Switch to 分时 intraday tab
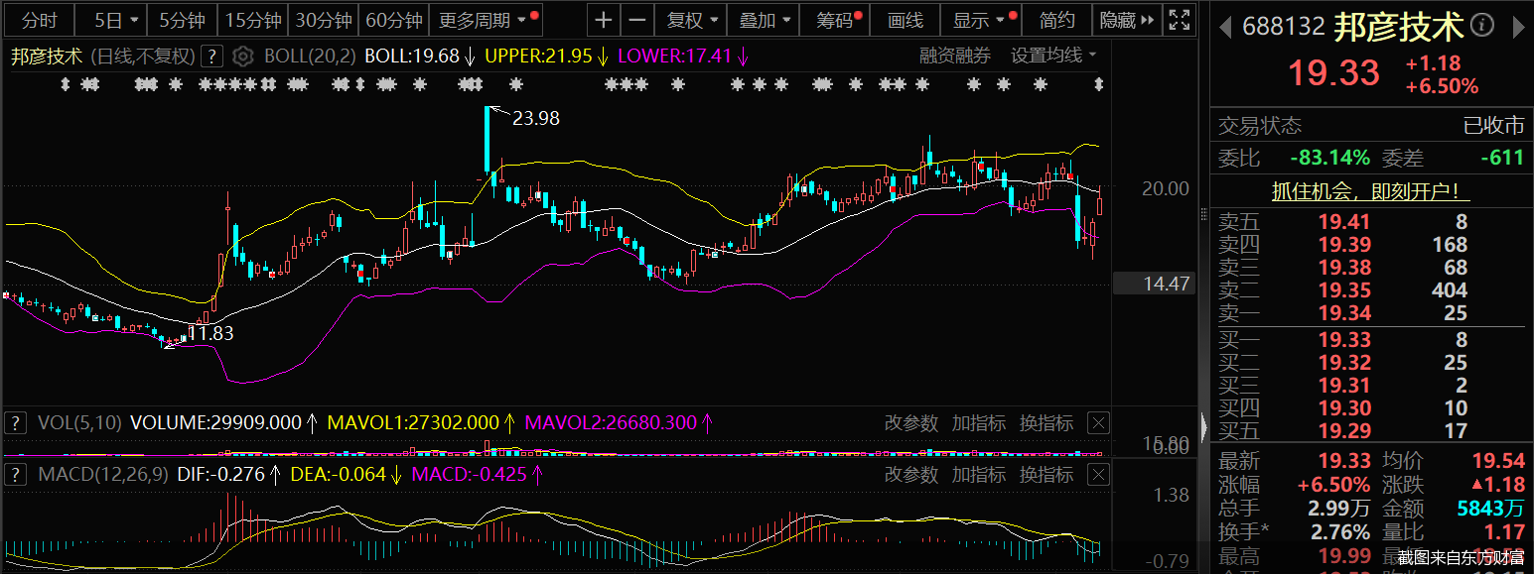 point(39,20)
